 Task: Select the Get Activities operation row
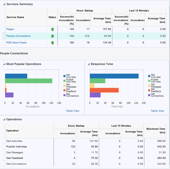point(84,141)
